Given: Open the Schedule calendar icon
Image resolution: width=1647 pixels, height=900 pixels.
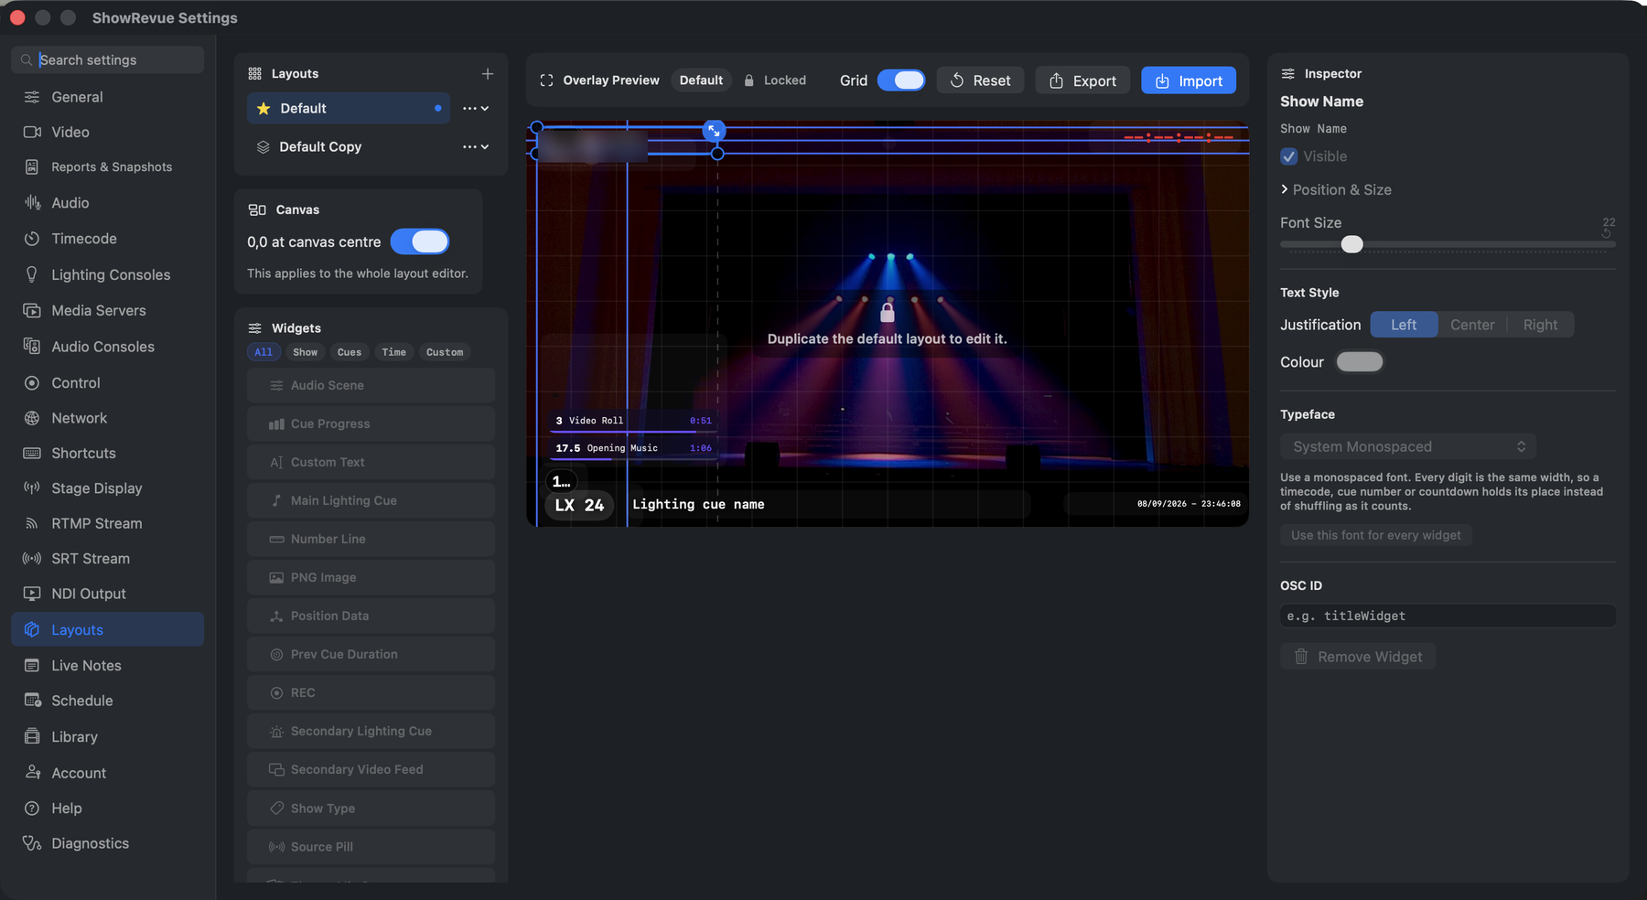Looking at the screenshot, I should coord(32,701).
